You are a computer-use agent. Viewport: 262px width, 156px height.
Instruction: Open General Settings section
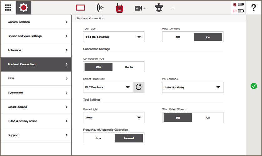[x=36, y=22]
